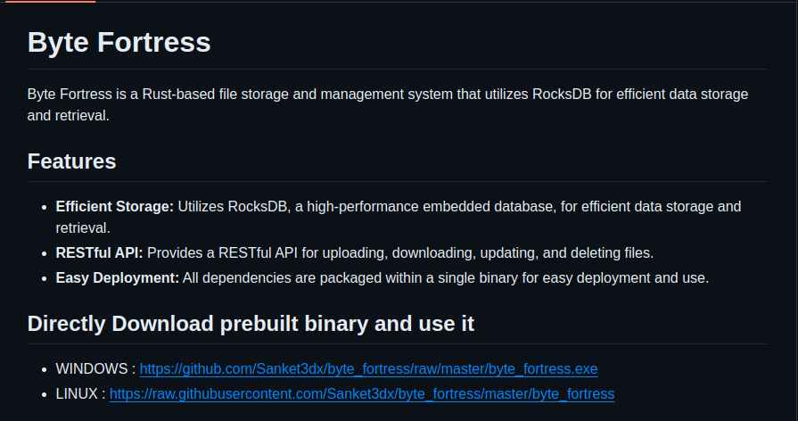Click the "Directly Download prebuilt binary" heading

[x=251, y=324]
